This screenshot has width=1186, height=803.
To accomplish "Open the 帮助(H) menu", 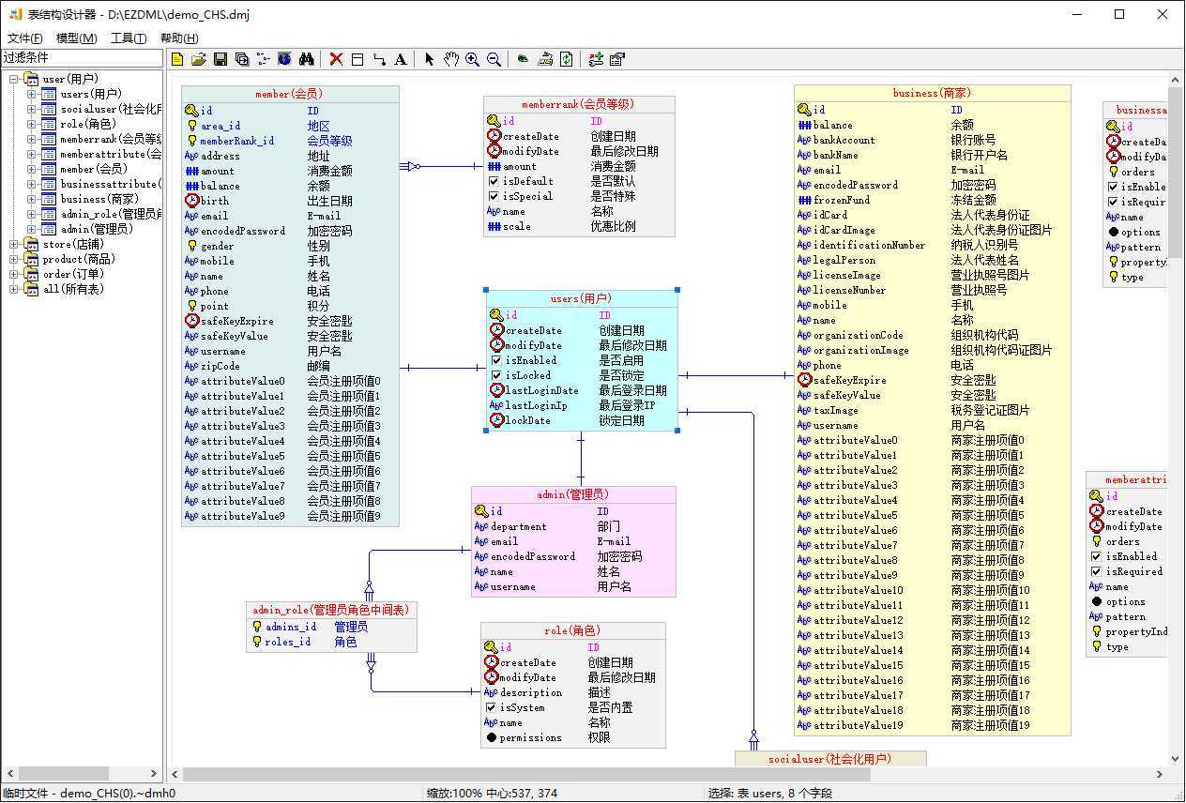I will [x=179, y=38].
